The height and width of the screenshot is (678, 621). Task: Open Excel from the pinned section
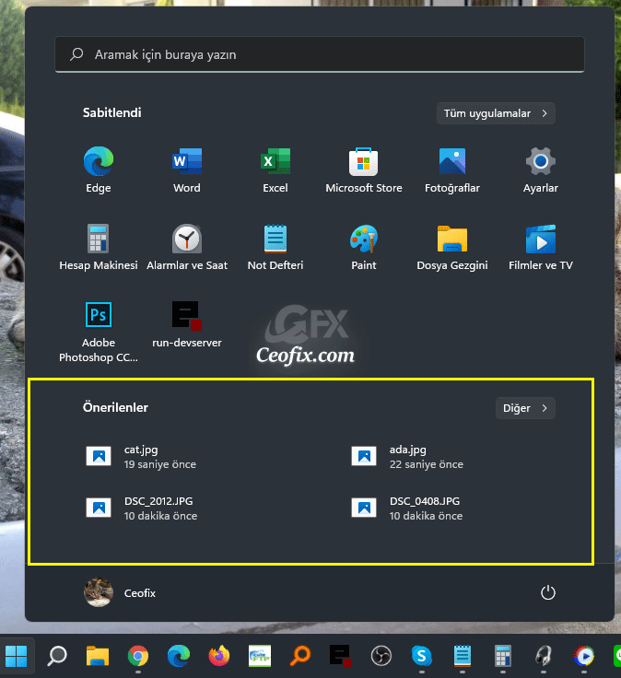pyautogui.click(x=275, y=170)
